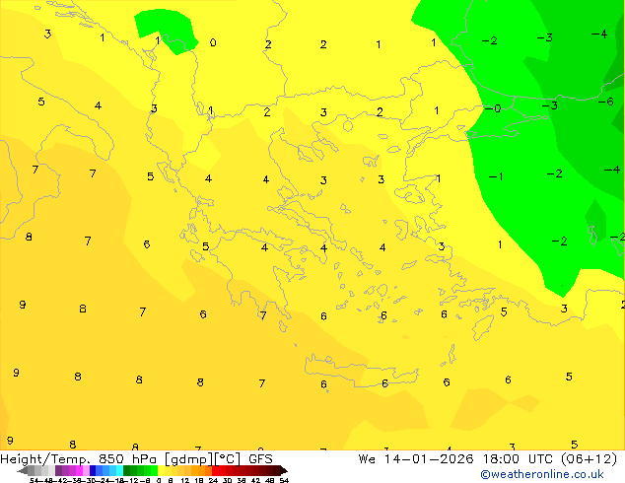Click the 'We 14-01-2026 18:00 UTC' timestamp
The image size is (625, 483).
click(455, 459)
